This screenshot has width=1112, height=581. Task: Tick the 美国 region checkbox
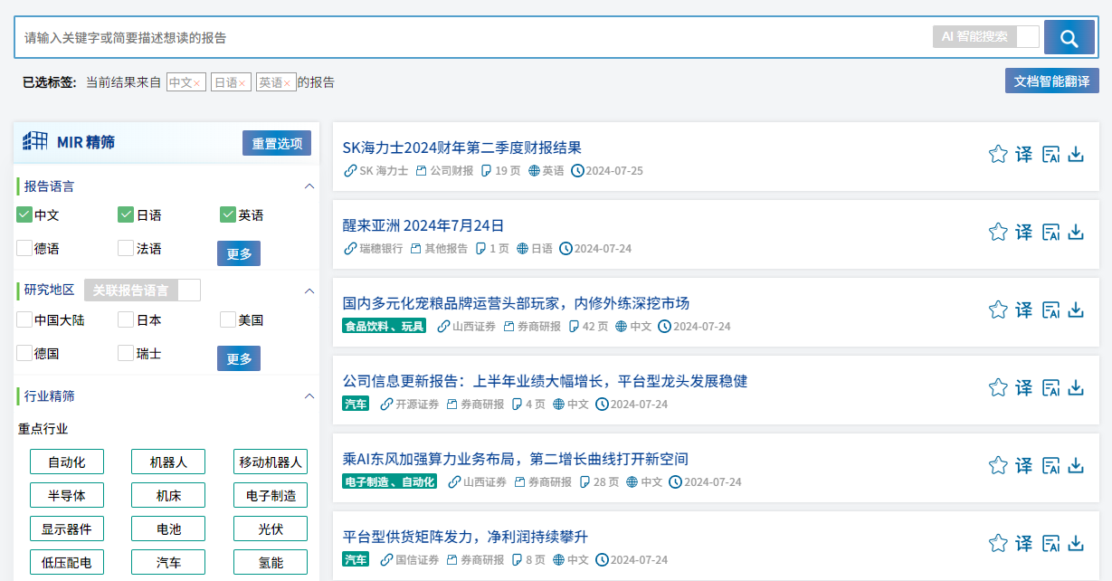coord(228,319)
